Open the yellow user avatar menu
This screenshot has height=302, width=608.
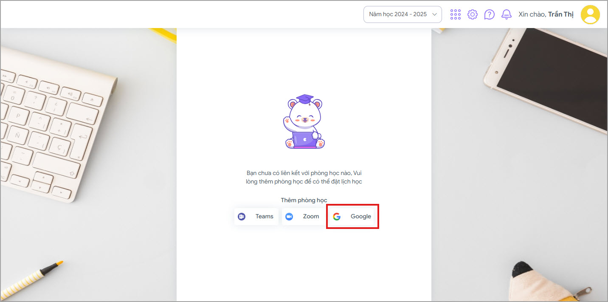(x=590, y=14)
